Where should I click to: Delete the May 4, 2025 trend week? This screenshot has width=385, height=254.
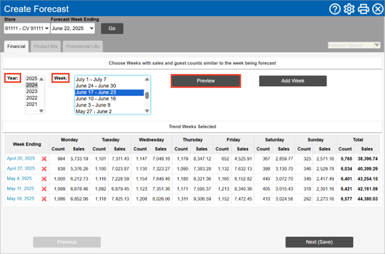pos(44,179)
